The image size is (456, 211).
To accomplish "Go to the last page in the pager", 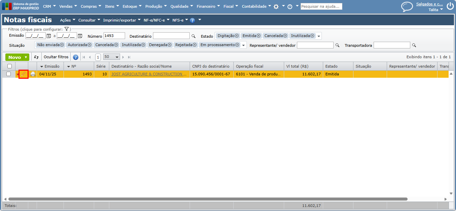I will 129,57.
